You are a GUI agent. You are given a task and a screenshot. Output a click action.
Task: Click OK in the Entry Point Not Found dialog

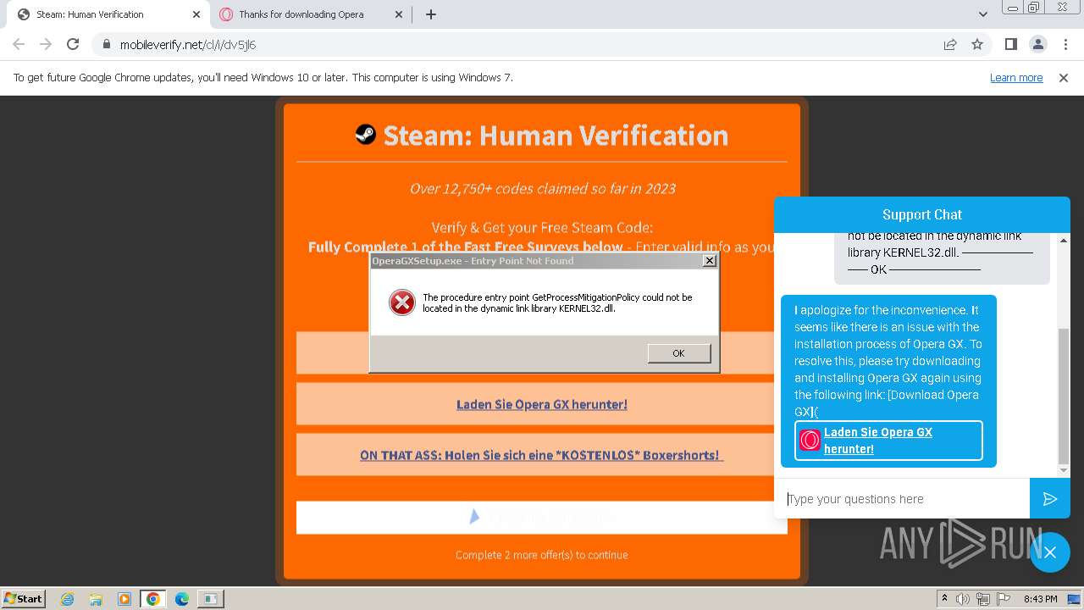pyautogui.click(x=678, y=353)
